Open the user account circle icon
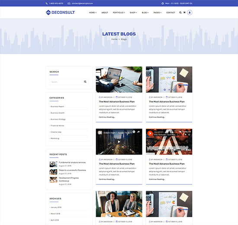Viewport: 238px width, 225px height. 190,13
